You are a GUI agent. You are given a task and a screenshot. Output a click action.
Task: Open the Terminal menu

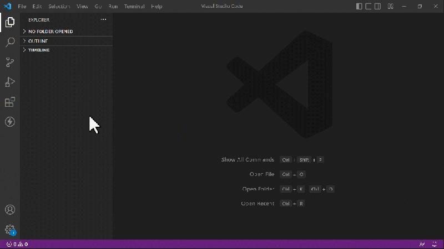pyautogui.click(x=134, y=6)
